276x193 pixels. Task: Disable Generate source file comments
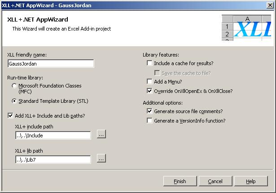pos(150,111)
